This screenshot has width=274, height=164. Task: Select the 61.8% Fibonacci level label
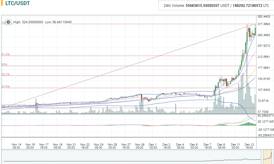(x=6, y=54)
